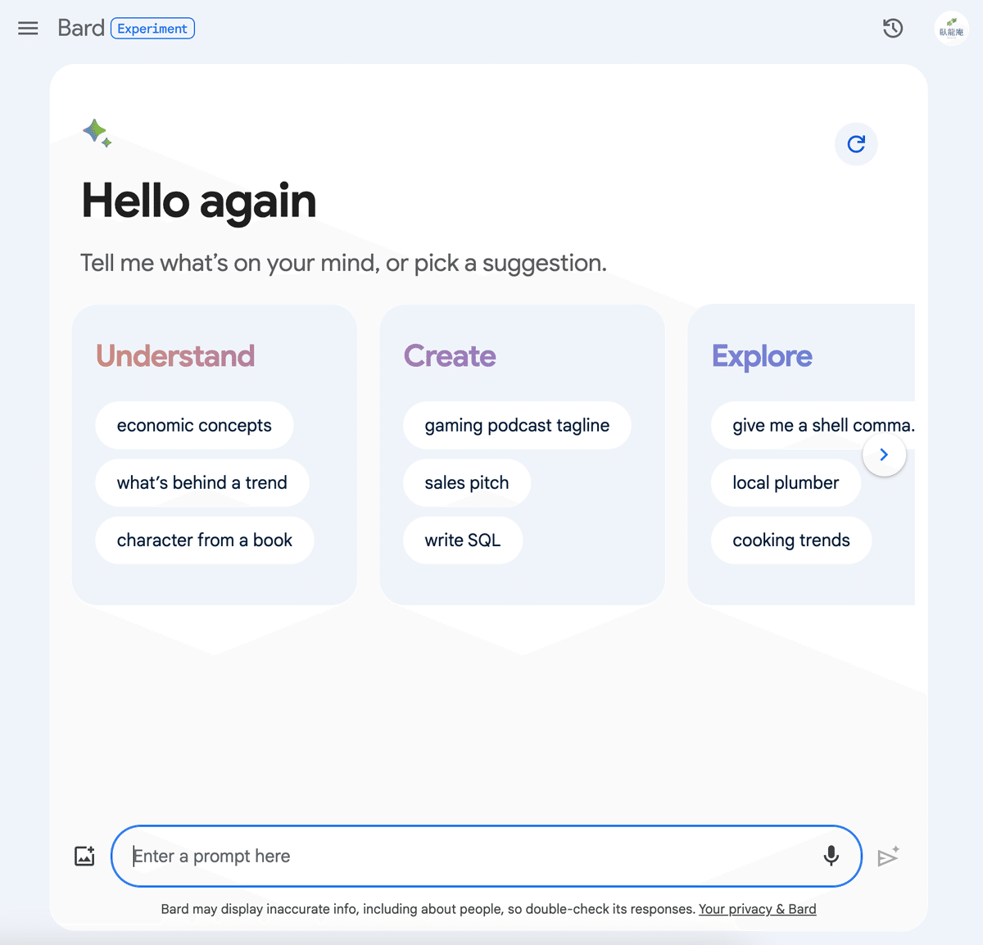Open Bard activity history icon
Screen dimensions: 983x945
(893, 29)
